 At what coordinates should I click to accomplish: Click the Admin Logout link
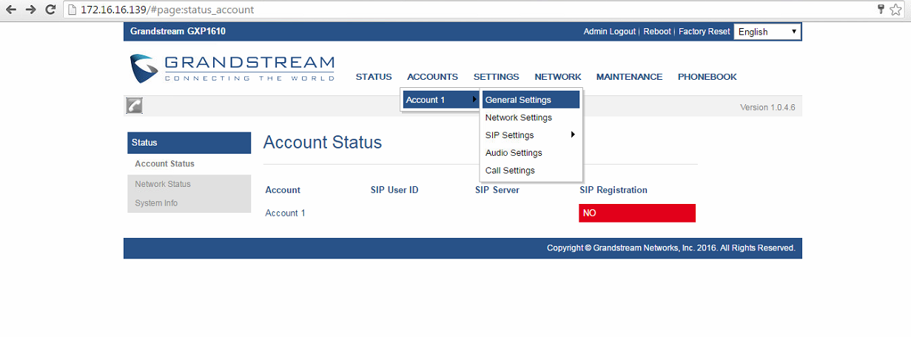(609, 32)
